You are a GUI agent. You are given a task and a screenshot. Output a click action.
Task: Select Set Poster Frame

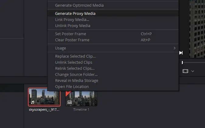113,34
